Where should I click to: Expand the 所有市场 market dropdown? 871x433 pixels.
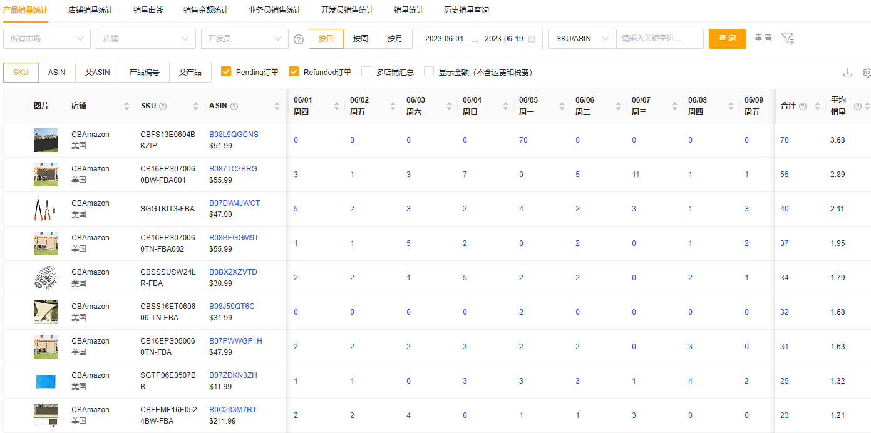click(47, 39)
